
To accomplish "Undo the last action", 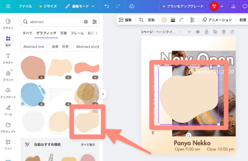I will pyautogui.click(x=107, y=6).
